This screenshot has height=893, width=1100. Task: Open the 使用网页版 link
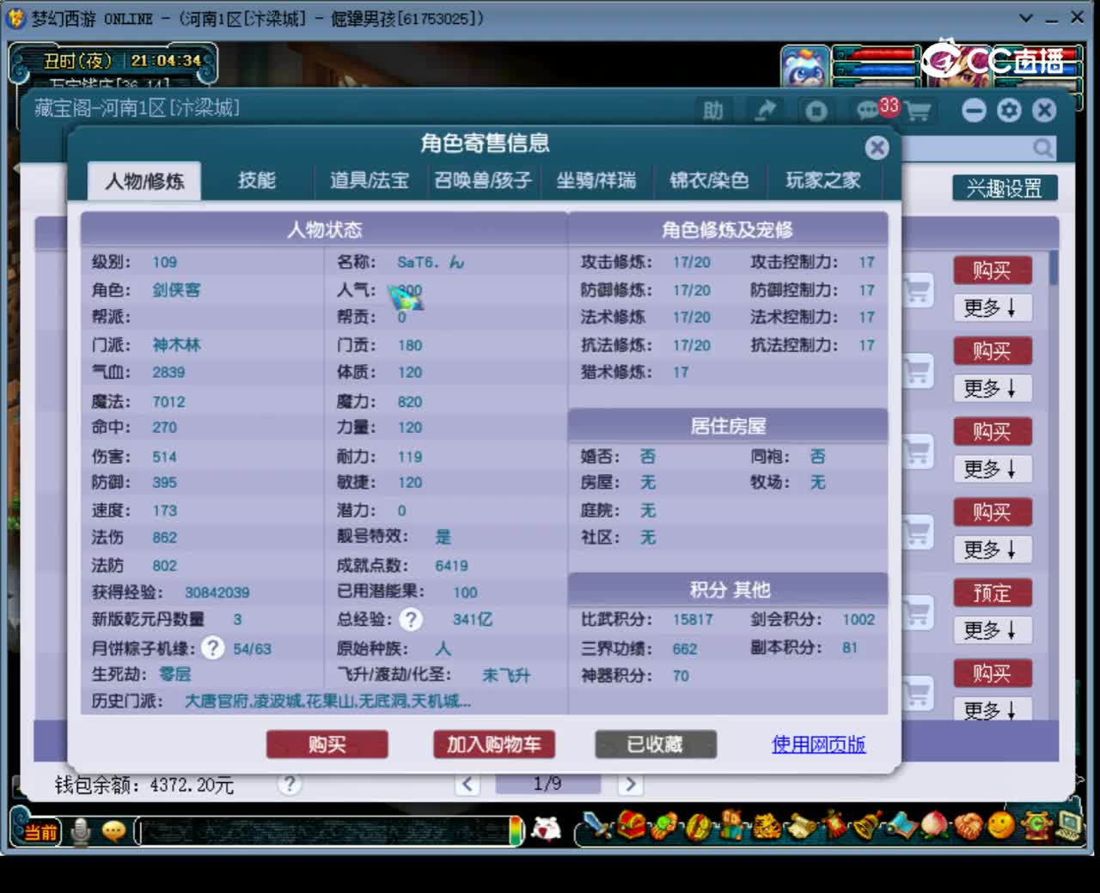click(819, 744)
